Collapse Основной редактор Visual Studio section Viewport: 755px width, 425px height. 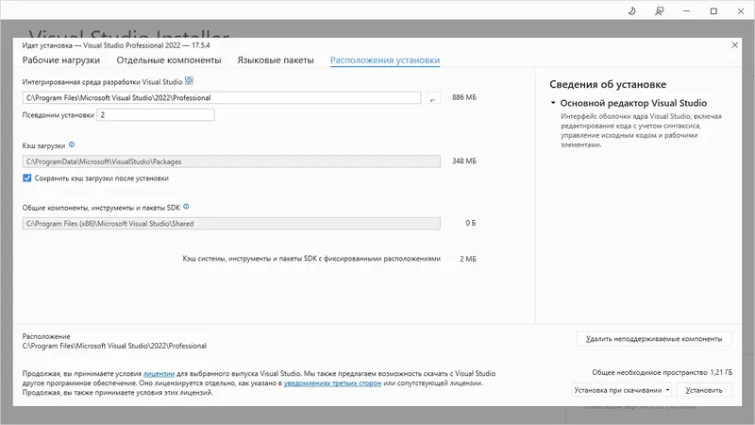(553, 103)
